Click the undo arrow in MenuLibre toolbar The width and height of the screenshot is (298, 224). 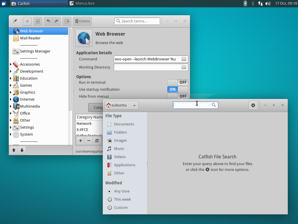[48, 21]
